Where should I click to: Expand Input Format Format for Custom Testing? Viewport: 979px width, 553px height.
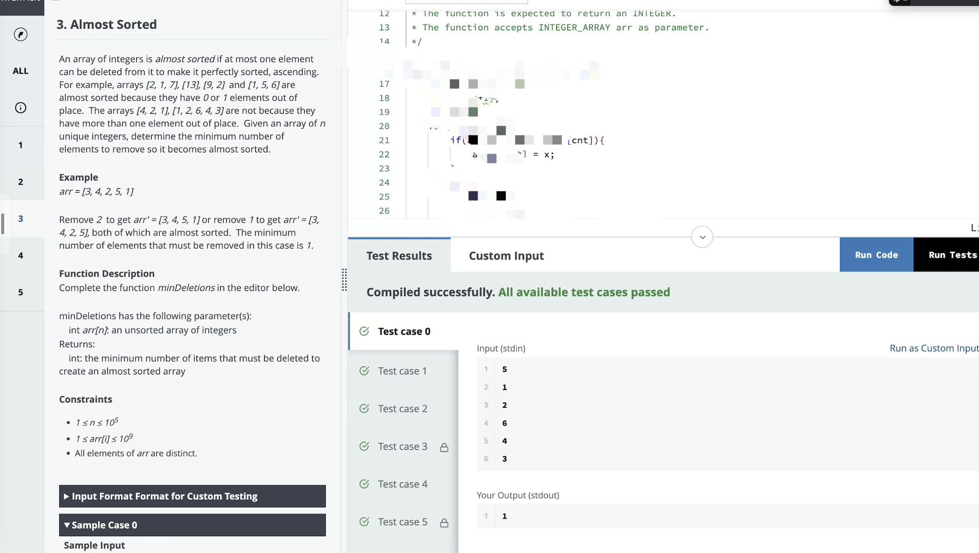[192, 496]
